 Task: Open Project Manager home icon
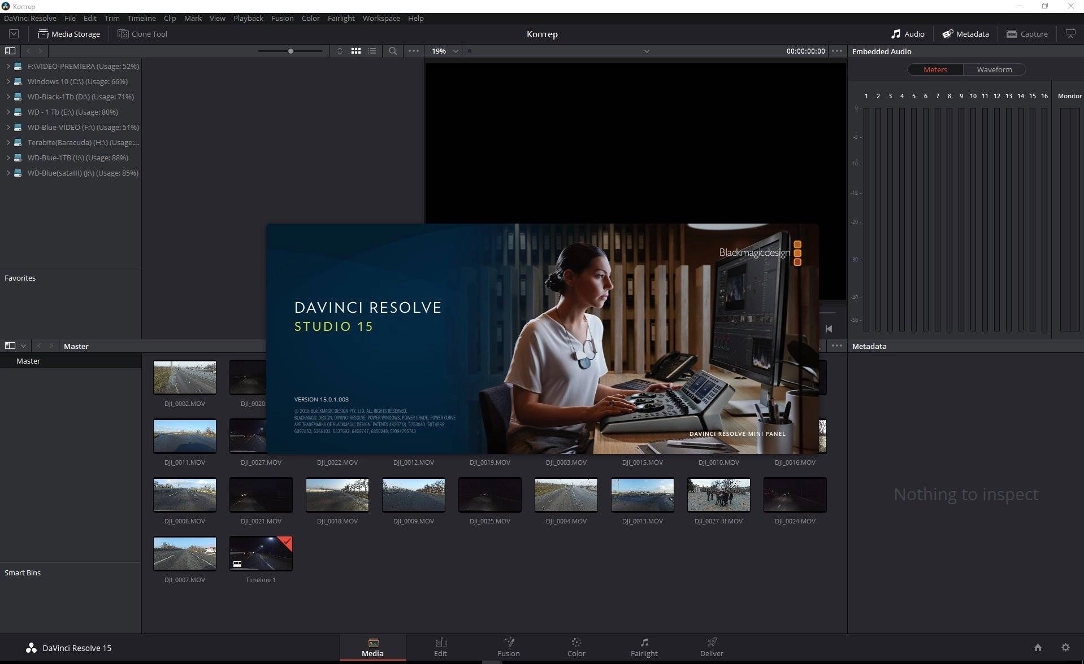(1038, 648)
